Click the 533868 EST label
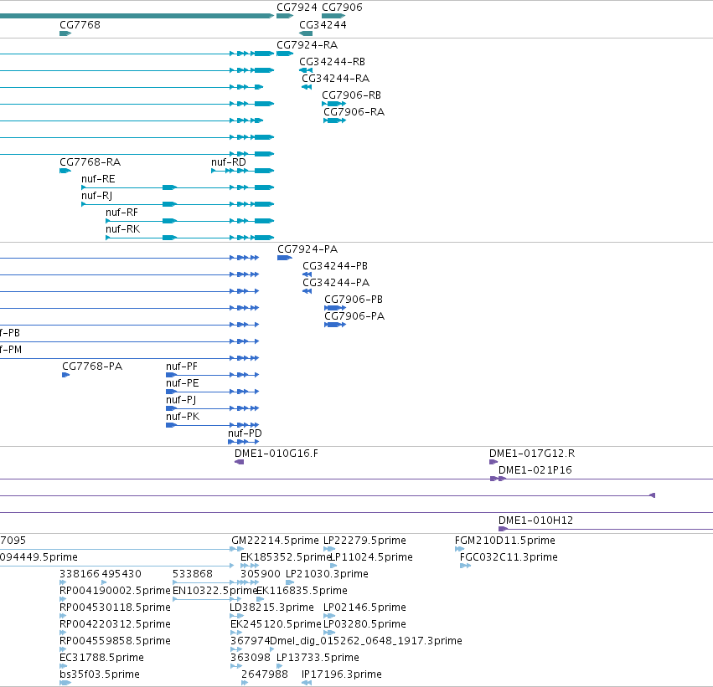The height and width of the screenshot is (687, 713). pos(193,574)
